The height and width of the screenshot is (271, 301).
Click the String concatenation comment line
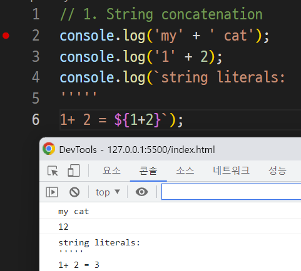pyautogui.click(x=161, y=14)
